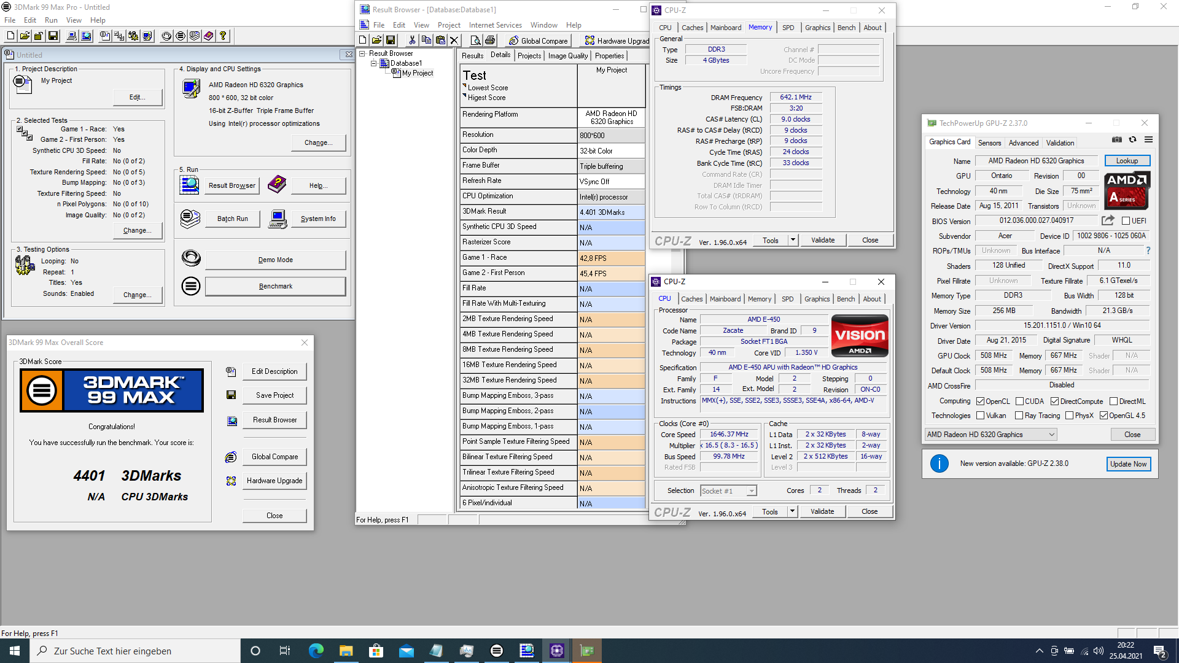Open the Image Quality tab in Result Browser
This screenshot has height=663, width=1179.
point(568,56)
